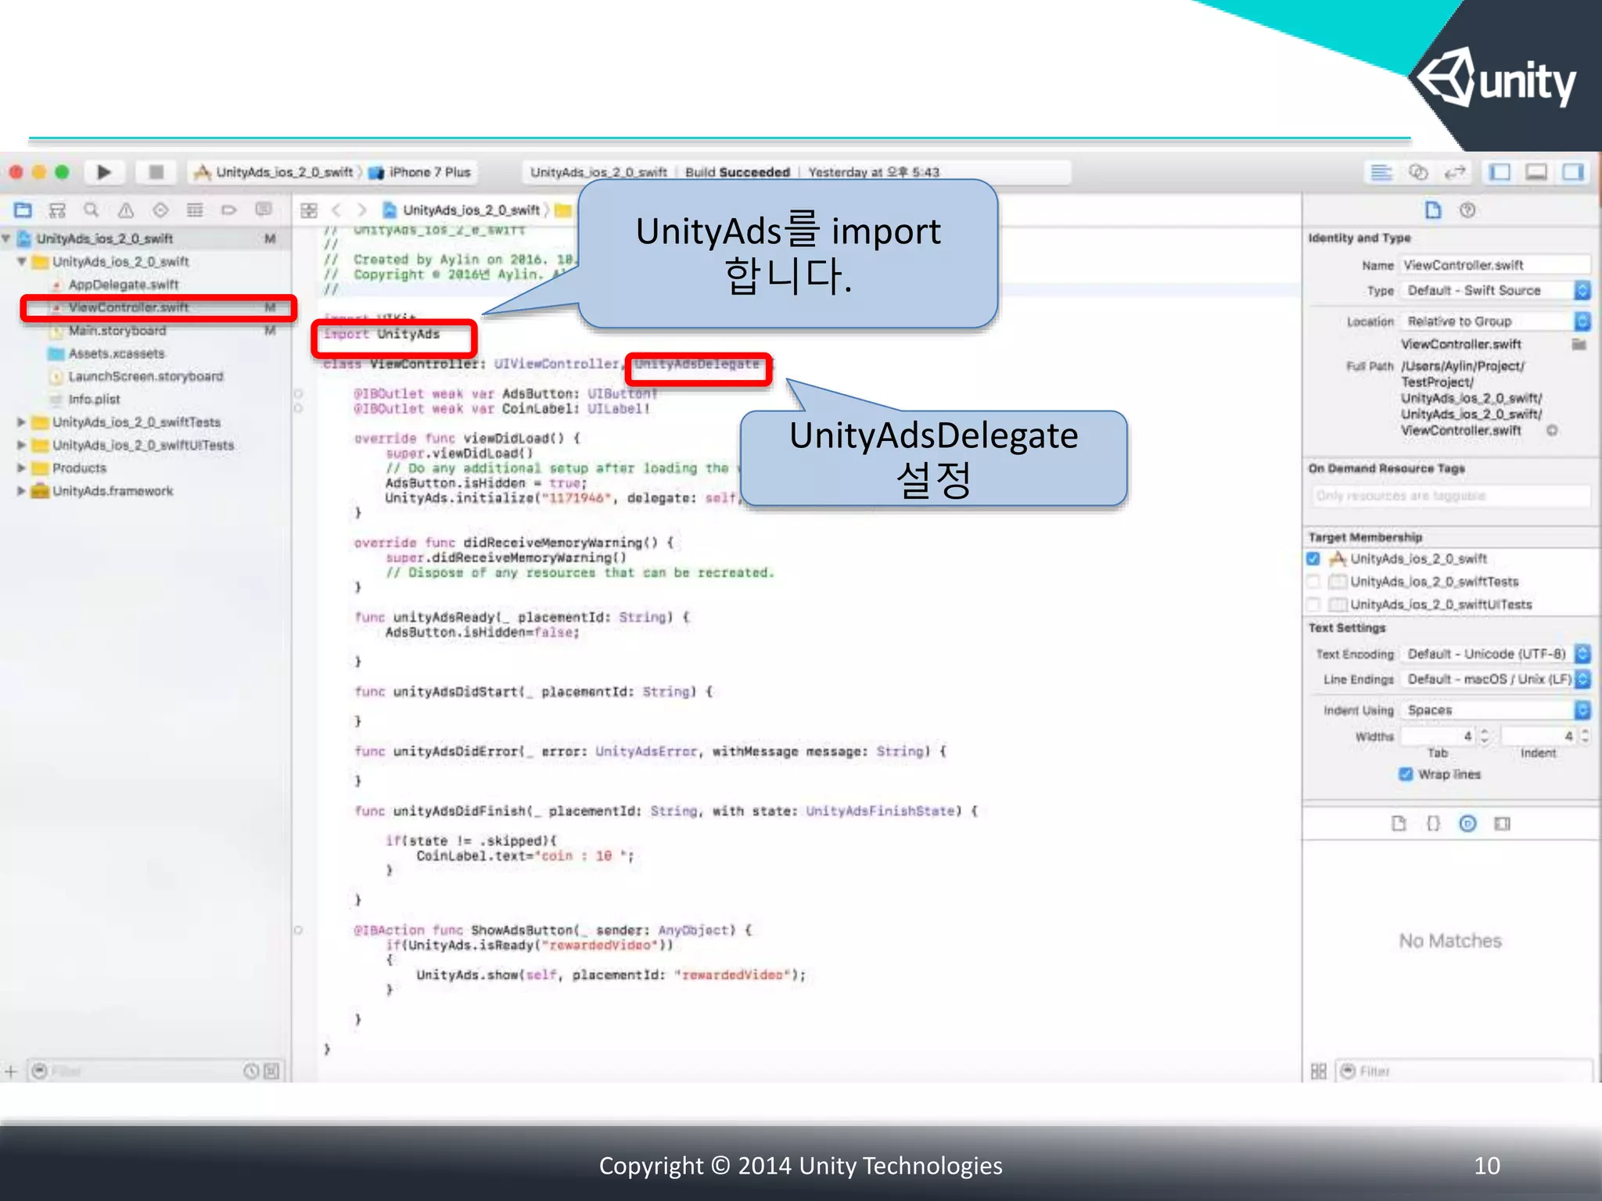Image resolution: width=1602 pixels, height=1201 pixels.
Task: Open the Symbol navigator icon
Action: click(x=57, y=210)
